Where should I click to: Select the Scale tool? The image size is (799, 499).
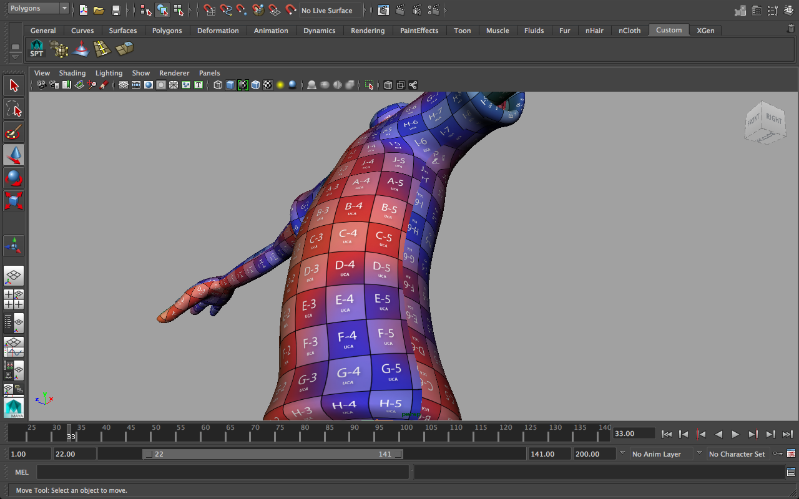pyautogui.click(x=14, y=201)
